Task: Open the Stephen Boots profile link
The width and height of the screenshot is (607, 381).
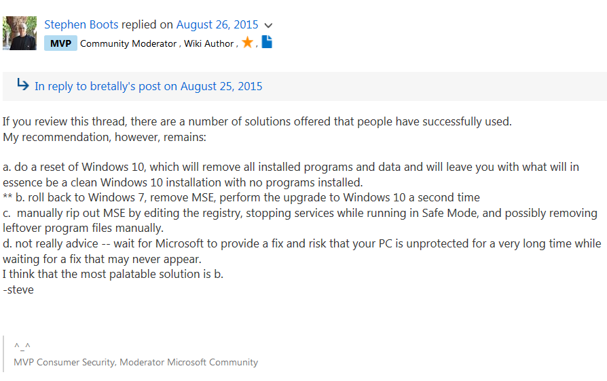Action: (x=81, y=24)
